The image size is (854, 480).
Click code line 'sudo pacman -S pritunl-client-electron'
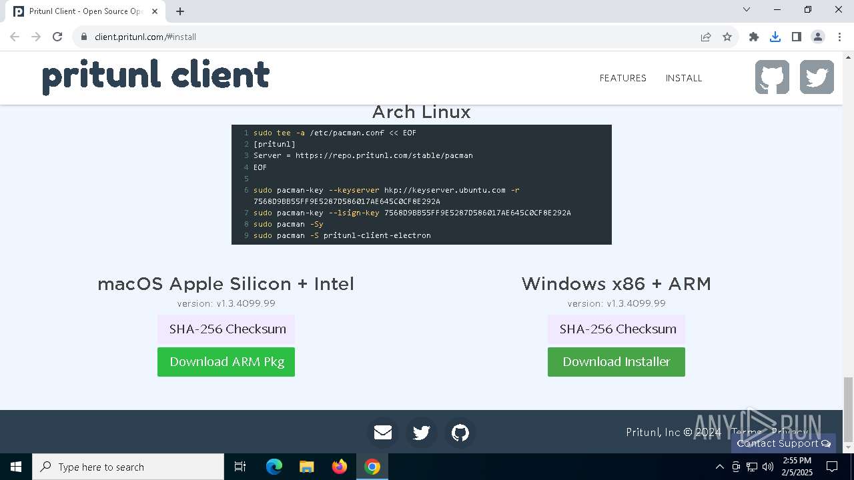click(x=342, y=235)
